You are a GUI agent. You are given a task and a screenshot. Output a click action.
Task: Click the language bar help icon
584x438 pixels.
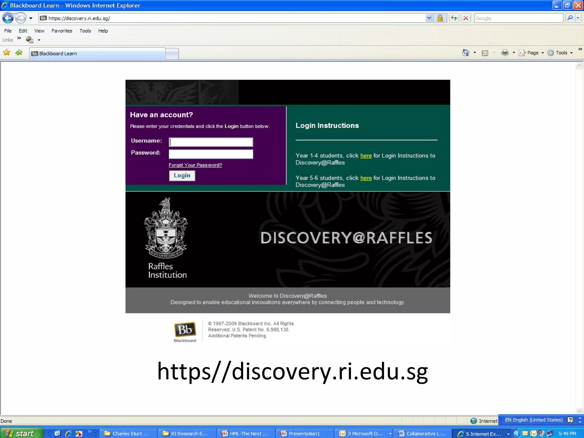click(570, 420)
